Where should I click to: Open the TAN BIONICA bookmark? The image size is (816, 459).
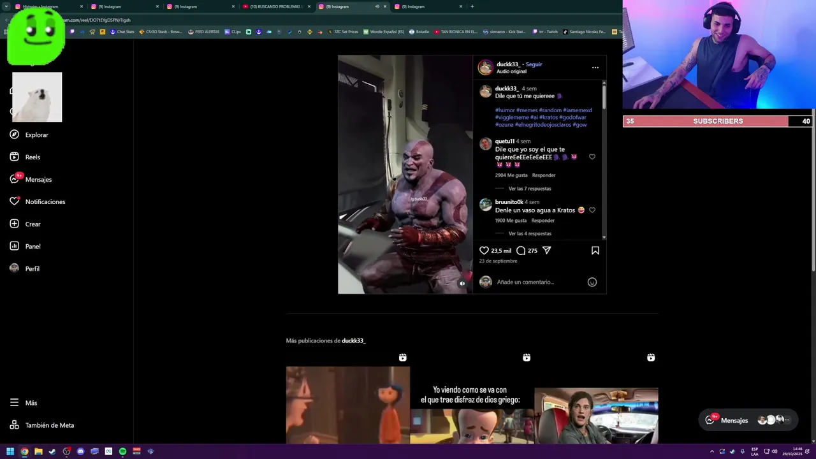(456, 31)
